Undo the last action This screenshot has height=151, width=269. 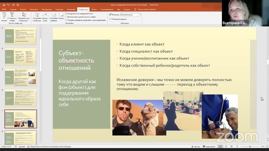tap(8, 5)
